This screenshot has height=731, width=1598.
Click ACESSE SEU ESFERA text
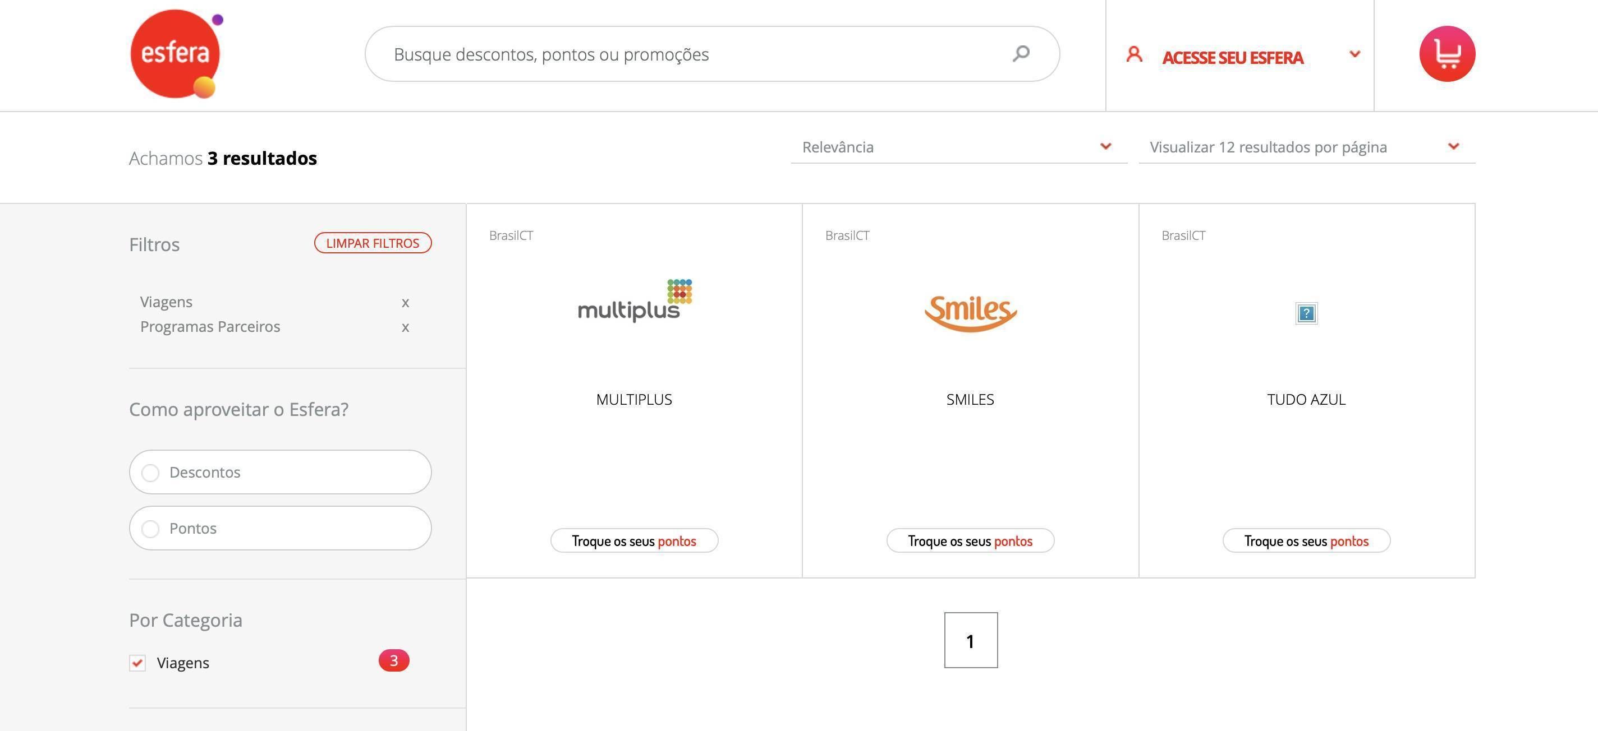[1233, 58]
